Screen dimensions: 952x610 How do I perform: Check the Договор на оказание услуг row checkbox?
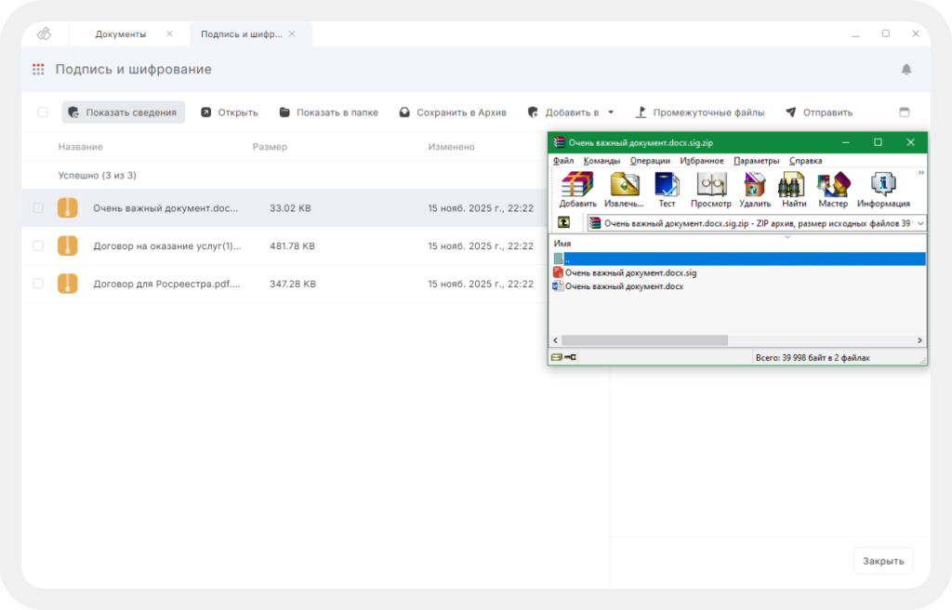[x=38, y=246]
